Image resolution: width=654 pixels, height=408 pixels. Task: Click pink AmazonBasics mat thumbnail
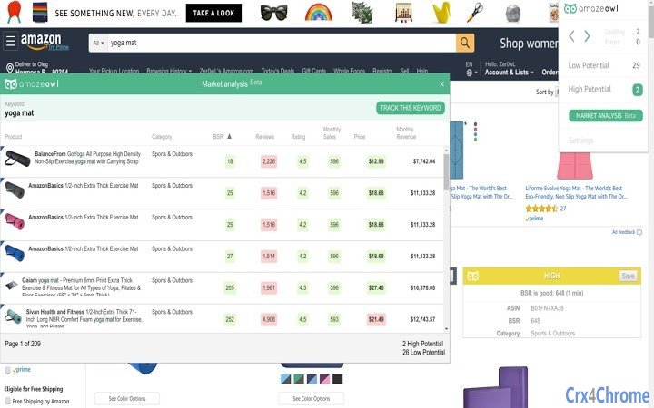(15, 221)
